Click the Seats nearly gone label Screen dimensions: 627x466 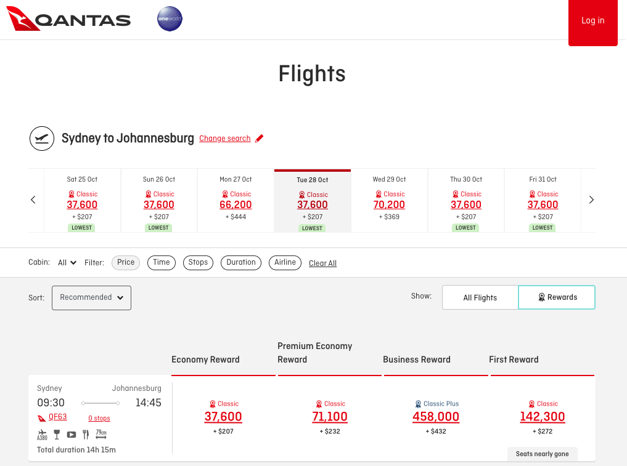[542, 454]
